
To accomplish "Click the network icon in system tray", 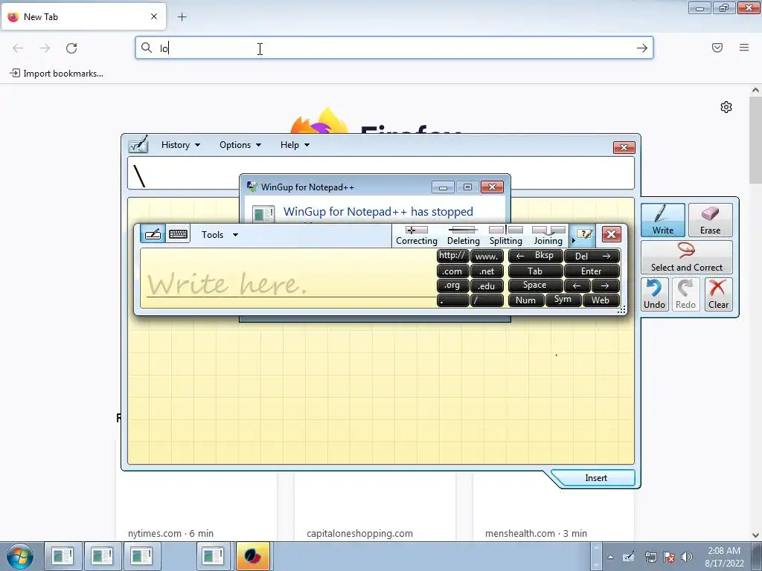I will [650, 557].
